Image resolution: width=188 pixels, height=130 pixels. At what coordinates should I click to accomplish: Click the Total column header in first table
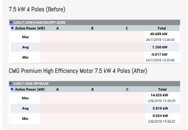pyautogui.click(x=162, y=28)
